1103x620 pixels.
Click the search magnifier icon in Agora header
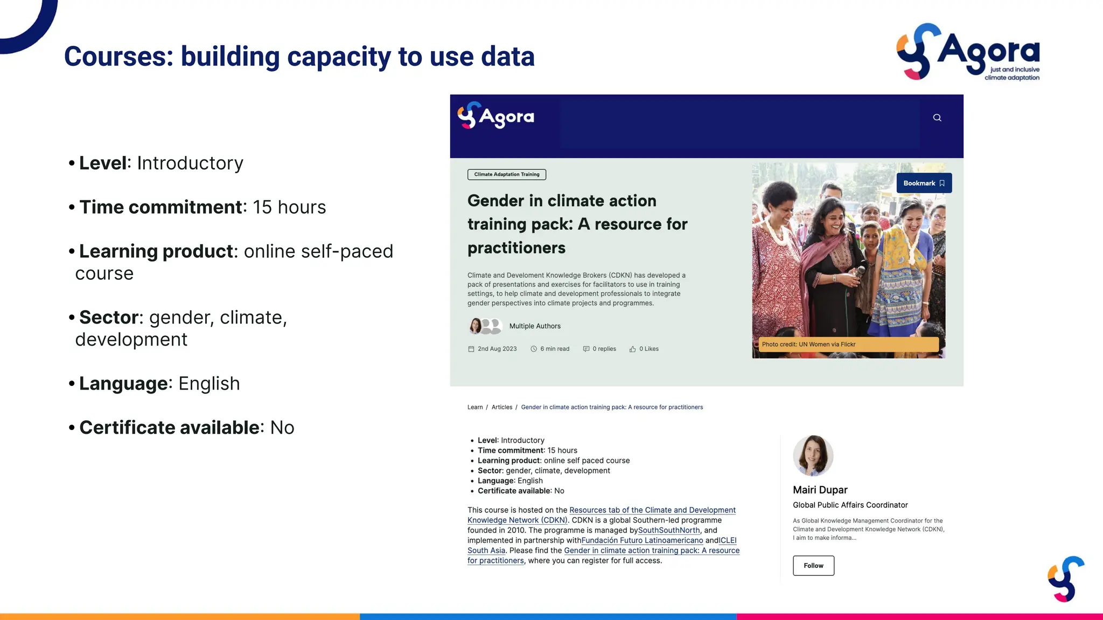(937, 117)
